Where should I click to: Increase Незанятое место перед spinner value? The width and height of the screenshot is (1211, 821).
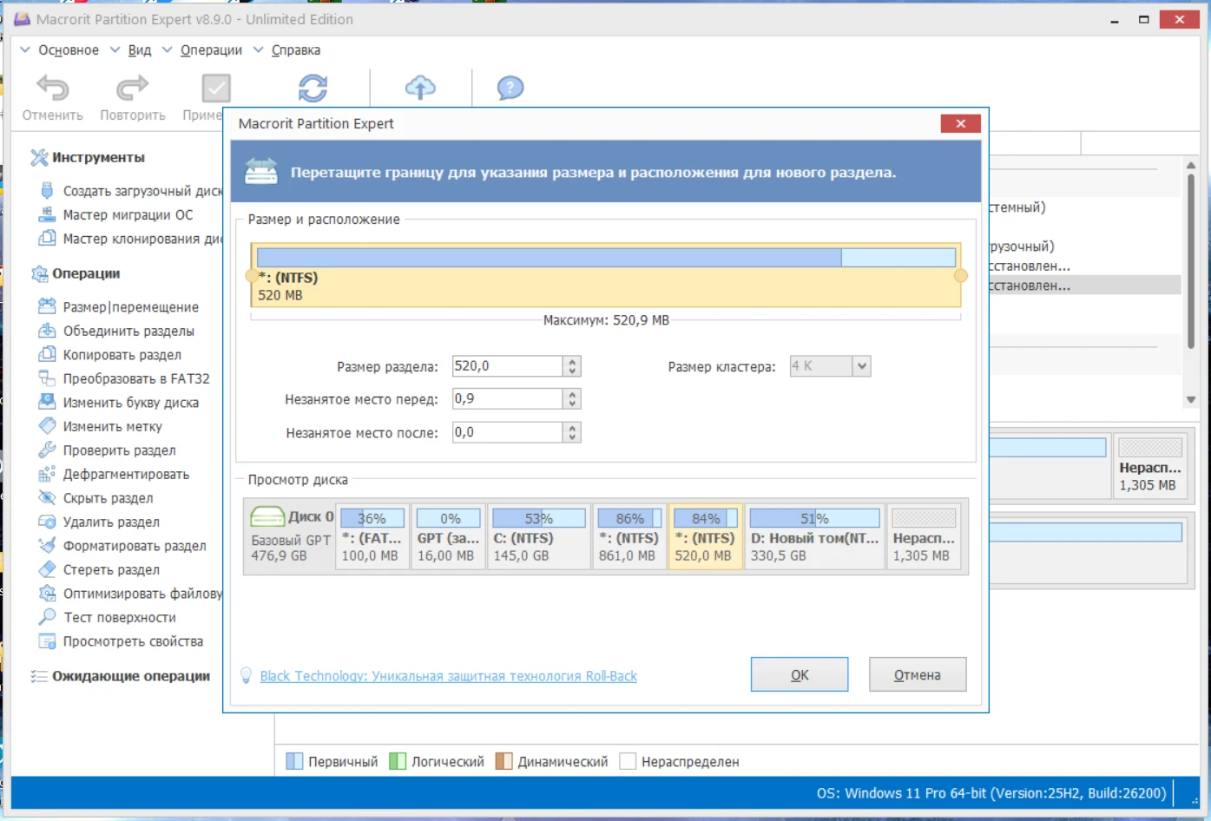572,394
